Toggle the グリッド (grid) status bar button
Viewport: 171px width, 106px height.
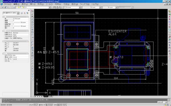(x=36, y=105)
